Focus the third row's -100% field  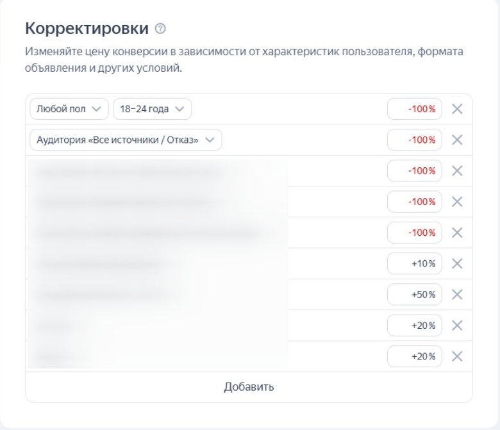pos(414,170)
